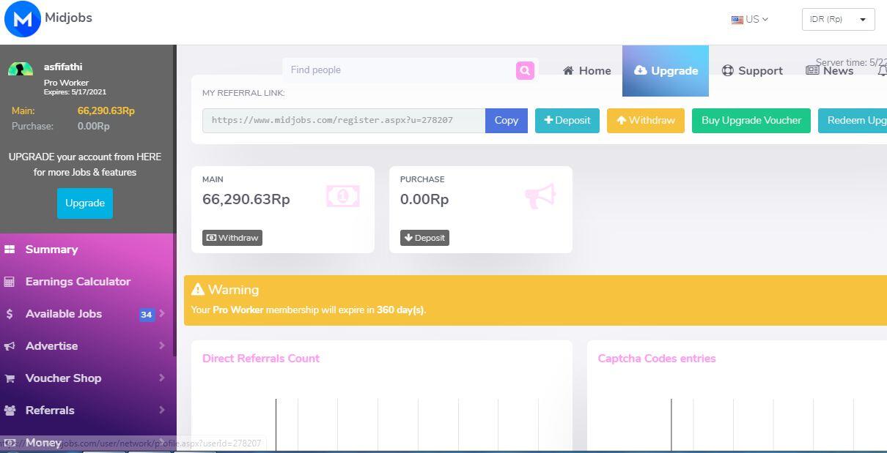887x453 pixels.
Task: Click the 0.00Rp value in Purchase card
Action: point(424,200)
